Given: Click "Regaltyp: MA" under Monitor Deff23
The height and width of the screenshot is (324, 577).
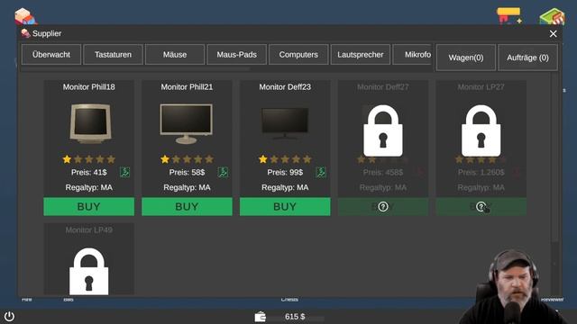Looking at the screenshot, I should [x=285, y=187].
